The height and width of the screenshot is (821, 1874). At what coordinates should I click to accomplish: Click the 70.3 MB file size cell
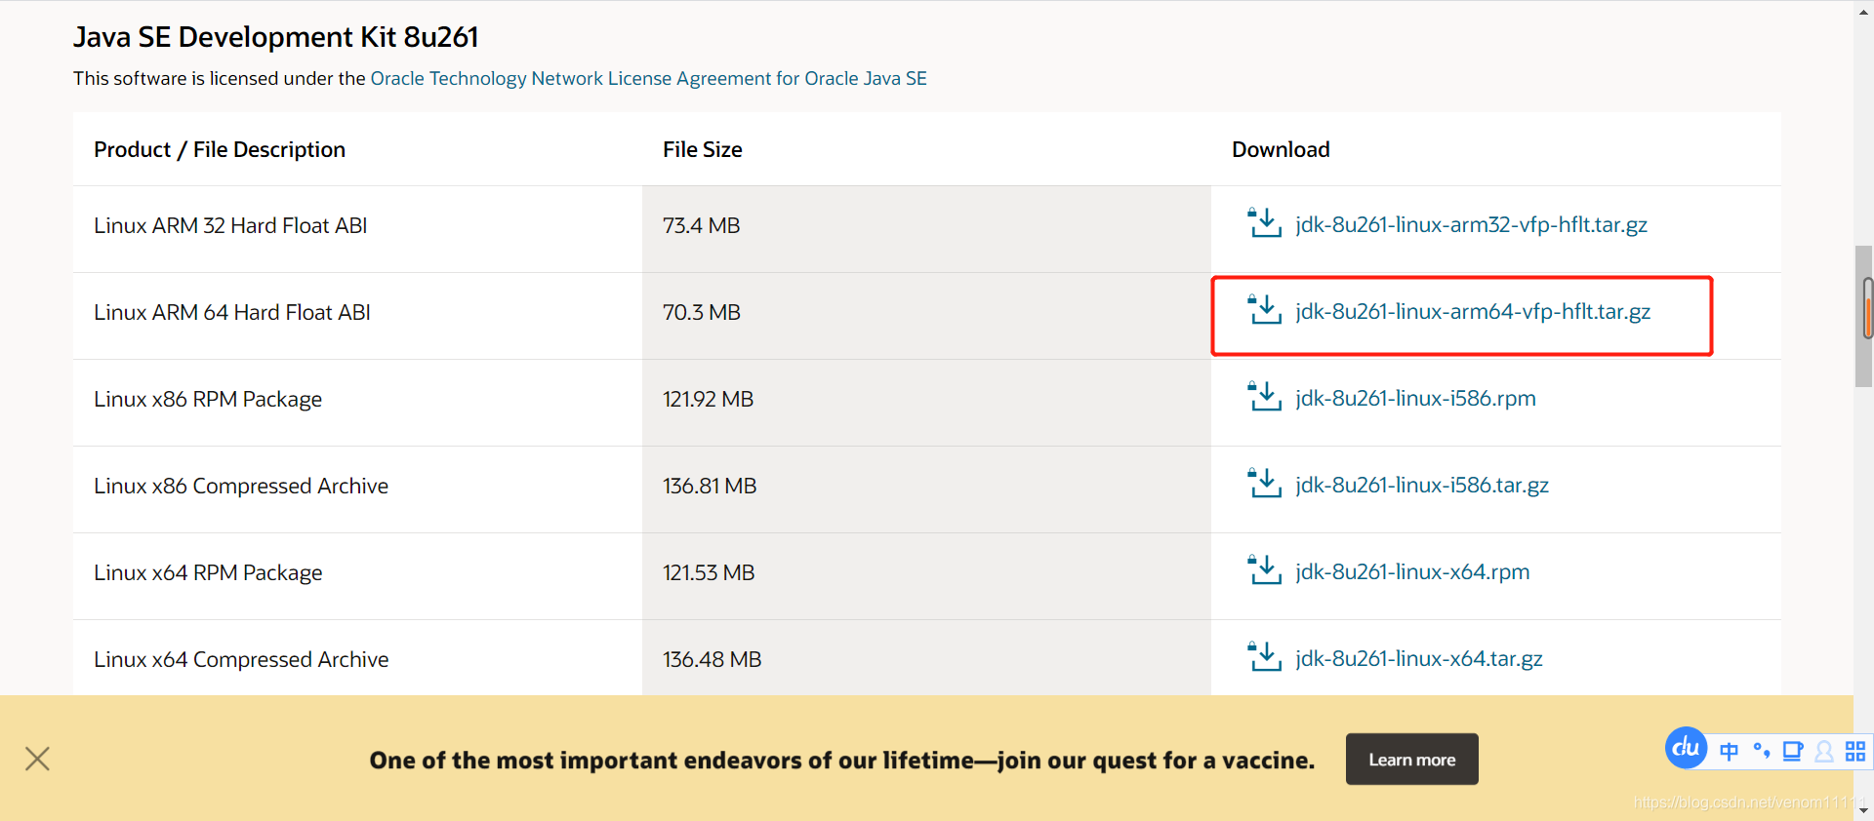(926, 316)
